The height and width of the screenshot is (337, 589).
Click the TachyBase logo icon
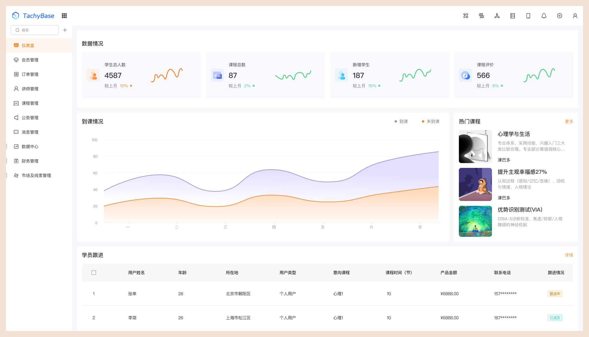point(16,16)
